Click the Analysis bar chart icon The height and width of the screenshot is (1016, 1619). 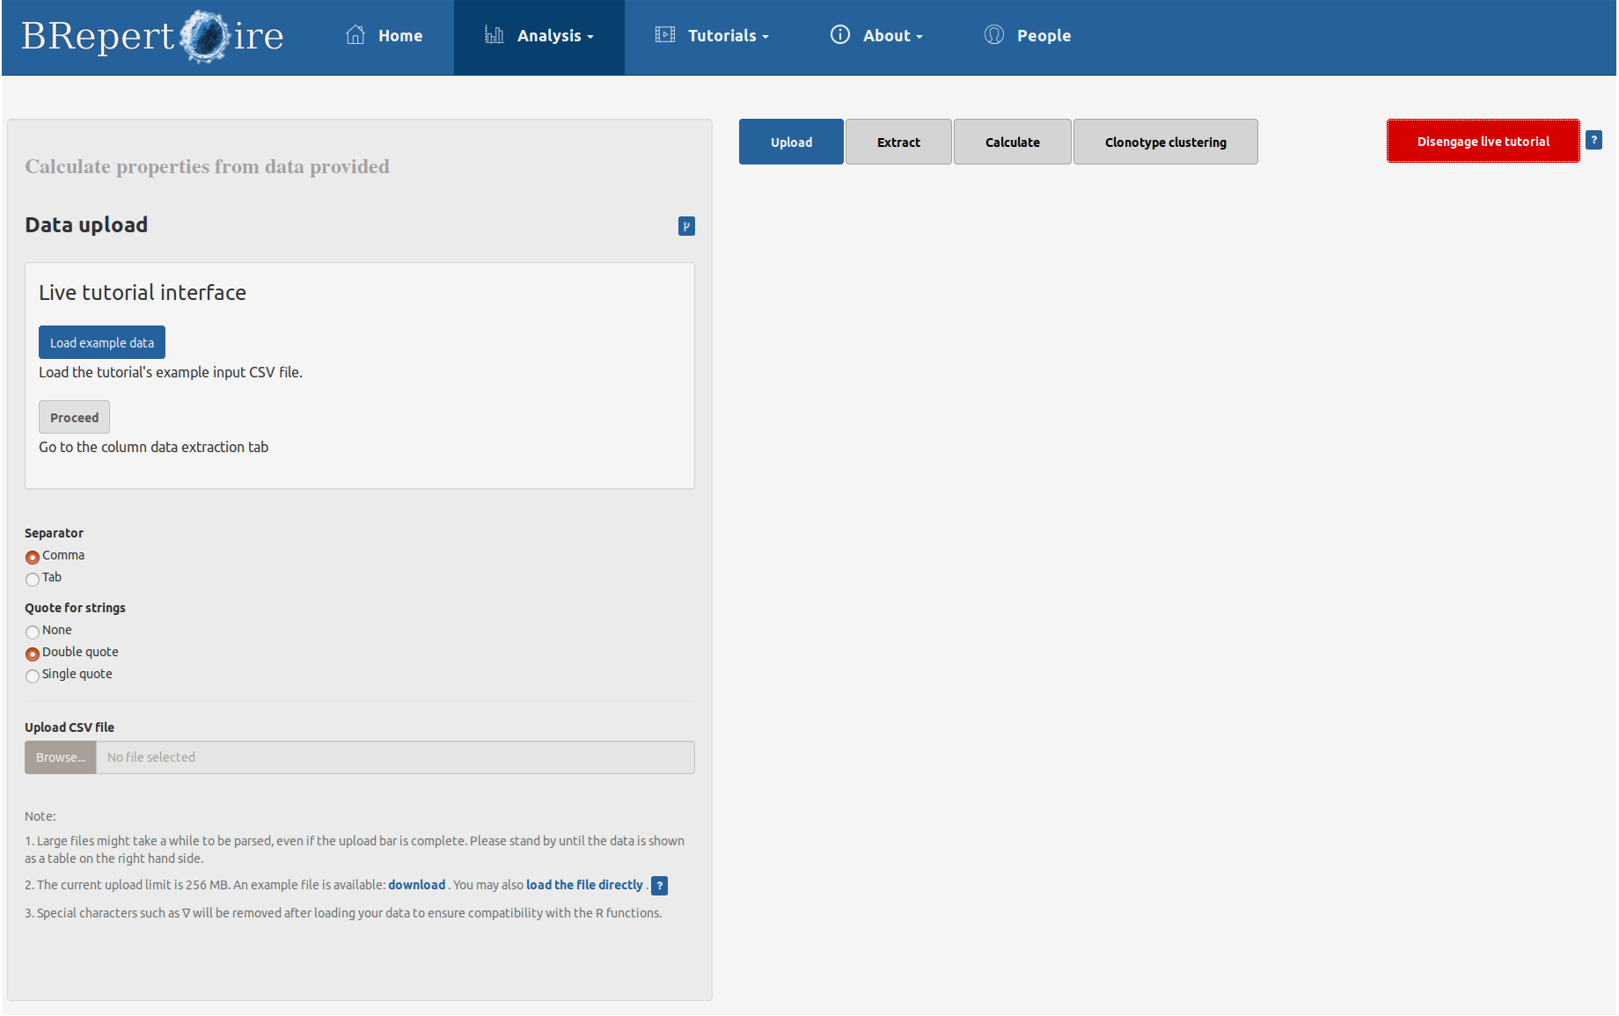[494, 35]
